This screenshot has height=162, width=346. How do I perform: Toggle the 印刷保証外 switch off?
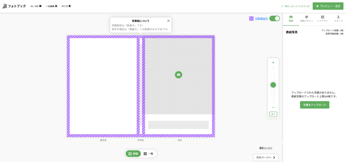tap(274, 19)
